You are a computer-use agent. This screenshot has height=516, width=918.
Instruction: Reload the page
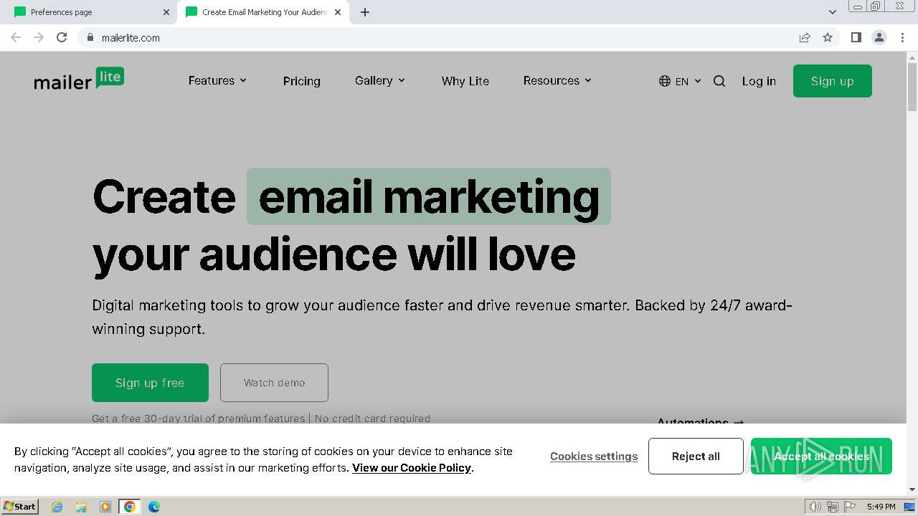(62, 37)
